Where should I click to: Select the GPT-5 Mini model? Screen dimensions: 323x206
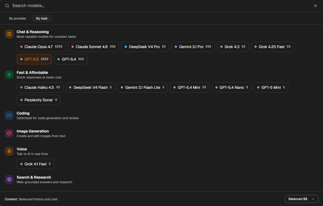271,87
